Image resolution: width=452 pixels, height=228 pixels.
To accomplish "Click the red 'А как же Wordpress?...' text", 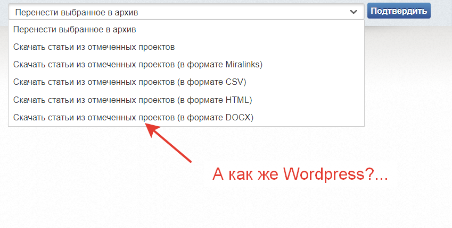I will point(301,174).
